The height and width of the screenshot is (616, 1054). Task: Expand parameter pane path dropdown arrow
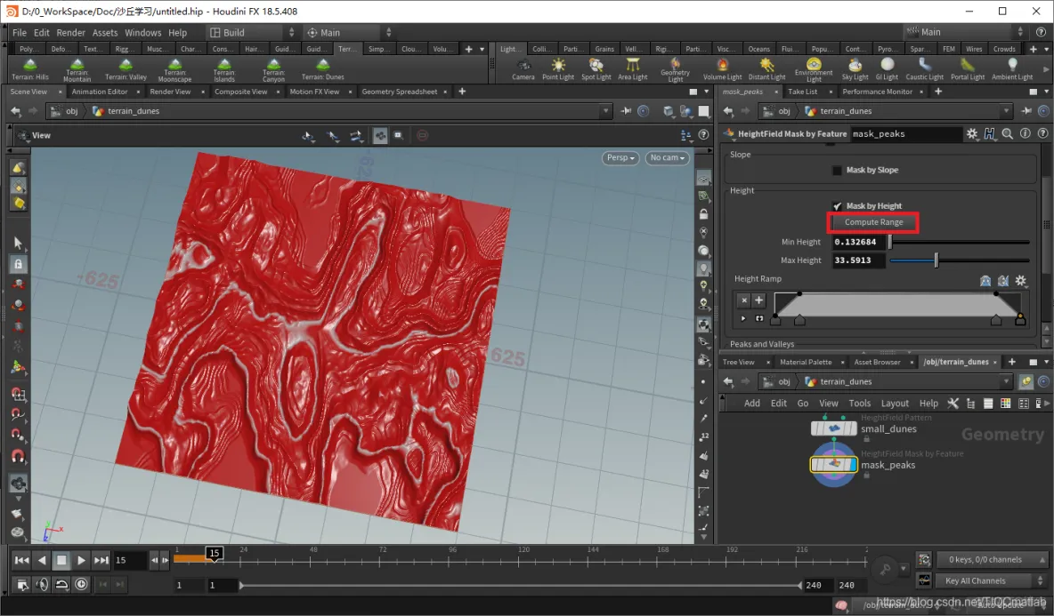(x=1006, y=111)
